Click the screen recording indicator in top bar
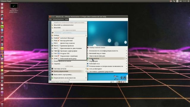Screen dimensions: 190x107 click(x=171, y=1)
